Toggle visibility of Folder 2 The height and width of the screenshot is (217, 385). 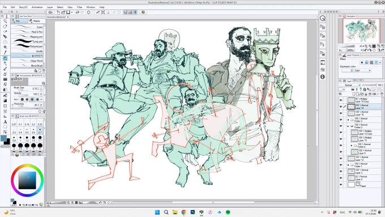pyautogui.click(x=341, y=126)
